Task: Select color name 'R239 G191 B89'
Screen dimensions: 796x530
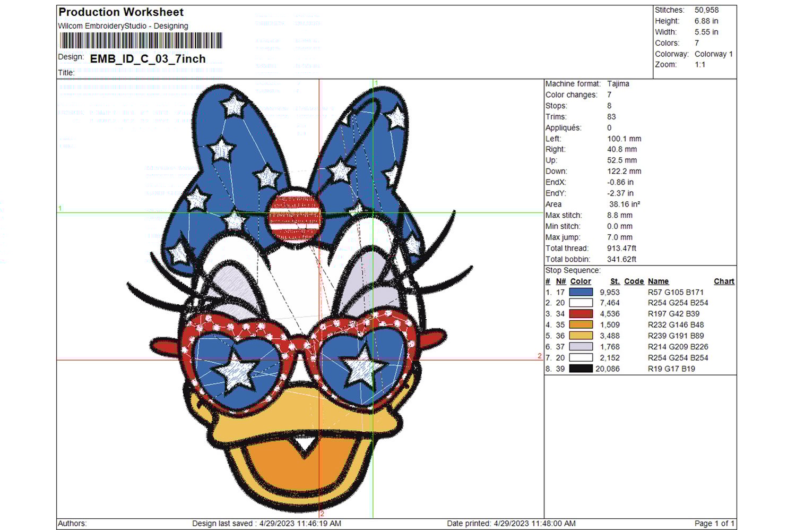Action: point(676,336)
